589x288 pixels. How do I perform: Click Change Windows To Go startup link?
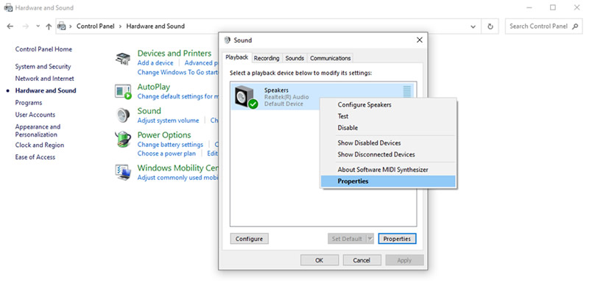pos(177,72)
